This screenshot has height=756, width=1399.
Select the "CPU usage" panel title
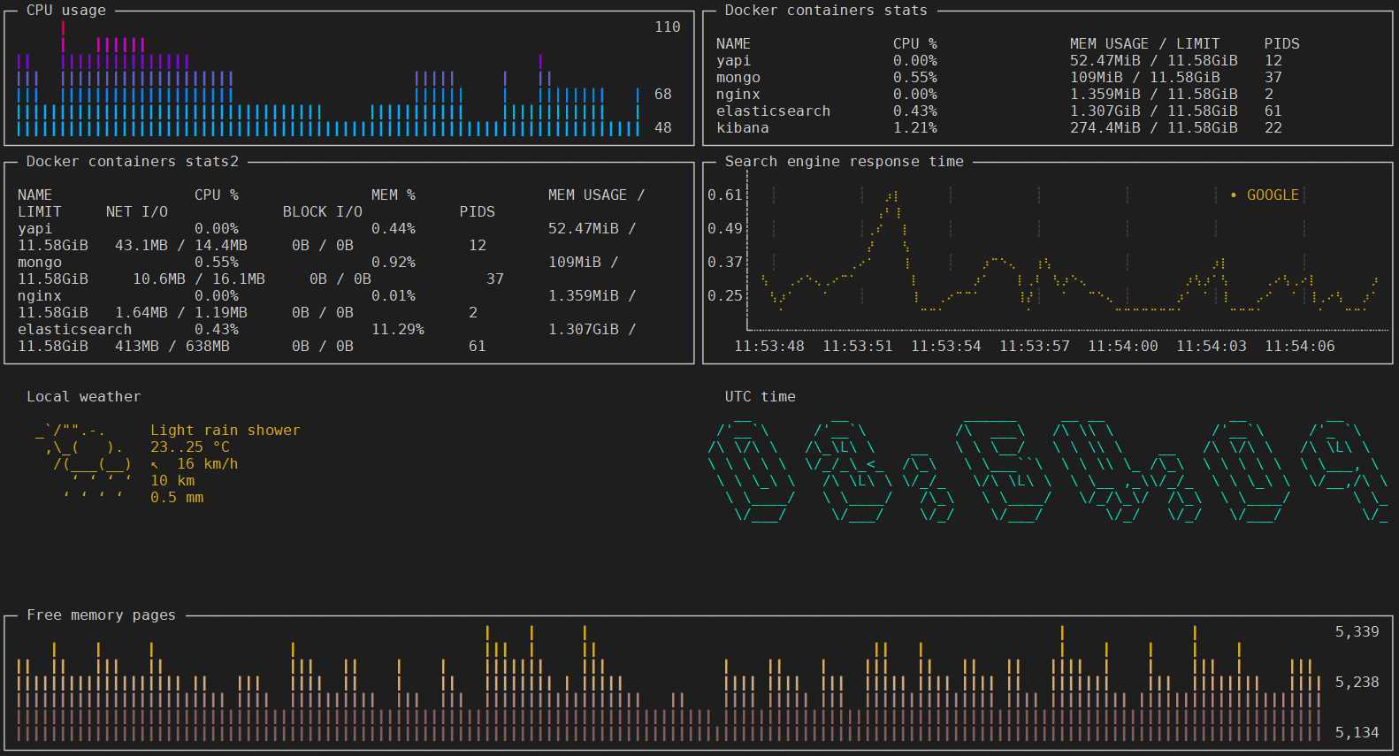point(66,10)
